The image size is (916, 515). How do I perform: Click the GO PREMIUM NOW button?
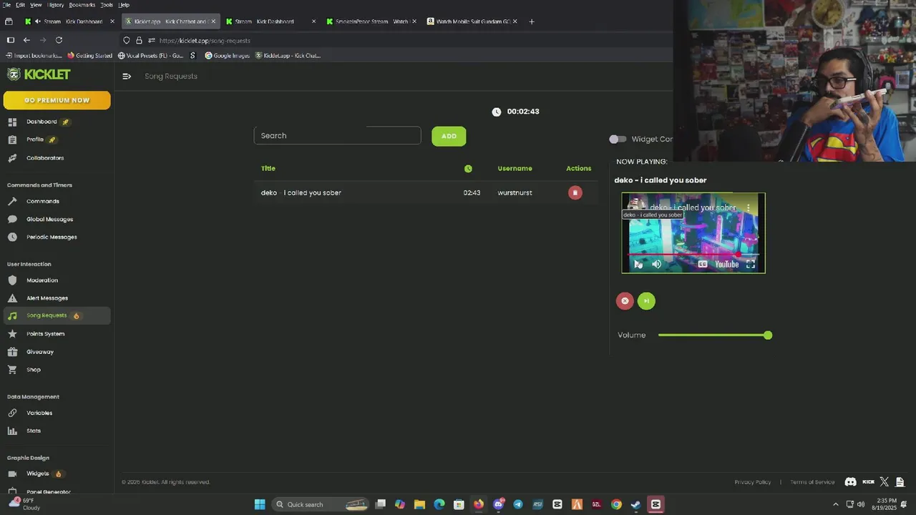pos(57,100)
